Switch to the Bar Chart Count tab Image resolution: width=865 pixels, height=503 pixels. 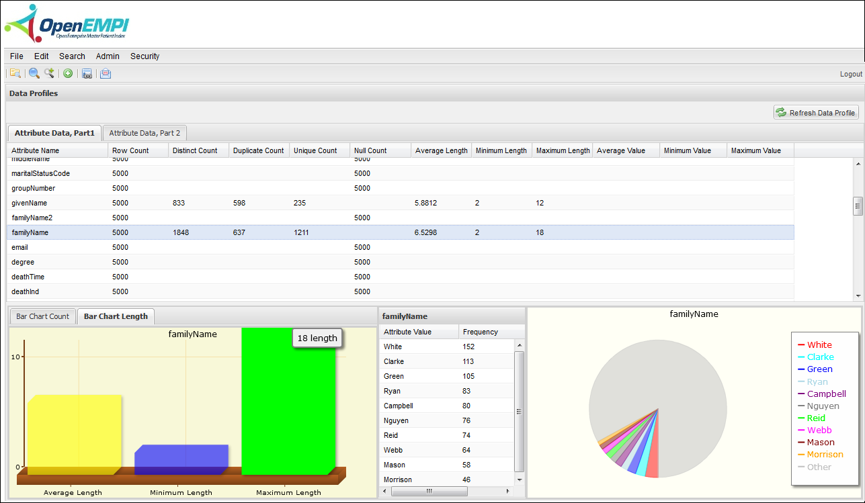pos(42,316)
